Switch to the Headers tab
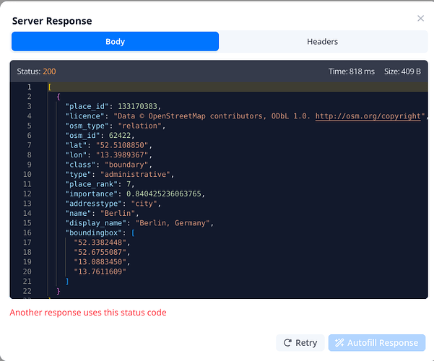 tap(323, 42)
